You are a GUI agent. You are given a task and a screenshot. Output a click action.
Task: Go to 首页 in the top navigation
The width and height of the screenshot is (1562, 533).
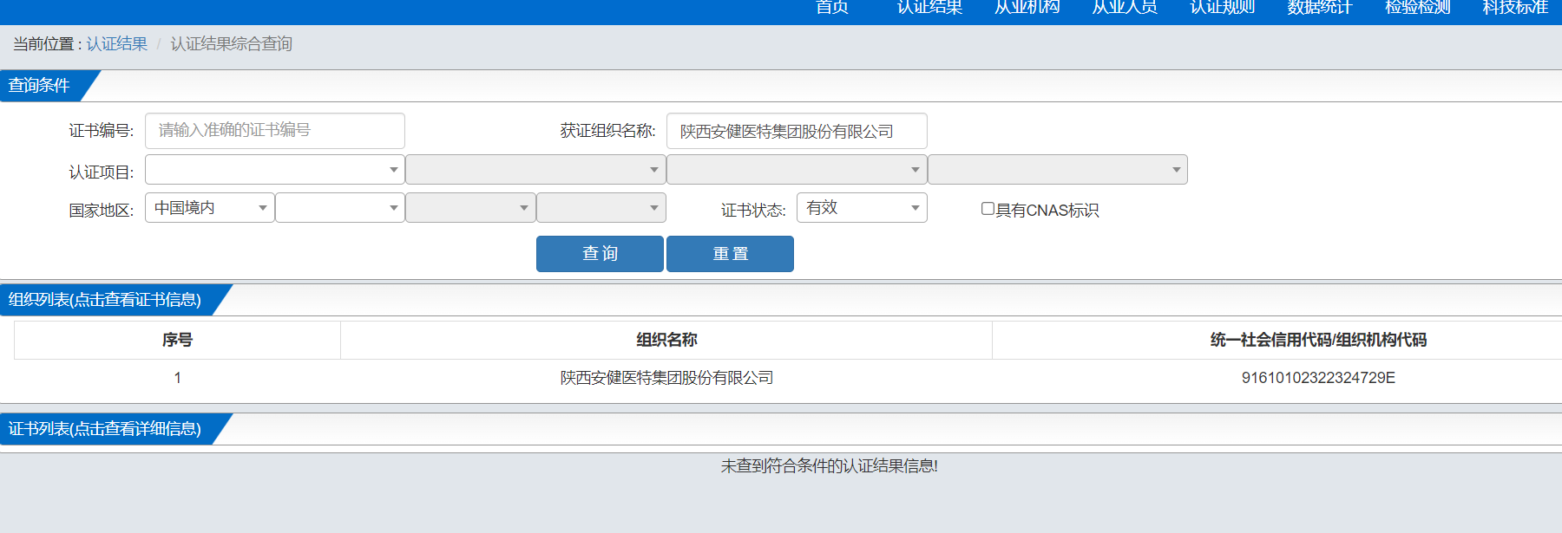coord(832,8)
